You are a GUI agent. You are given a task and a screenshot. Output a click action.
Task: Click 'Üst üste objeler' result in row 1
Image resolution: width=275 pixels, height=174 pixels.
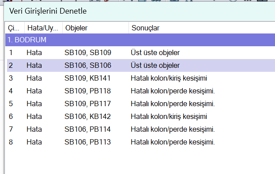(155, 53)
